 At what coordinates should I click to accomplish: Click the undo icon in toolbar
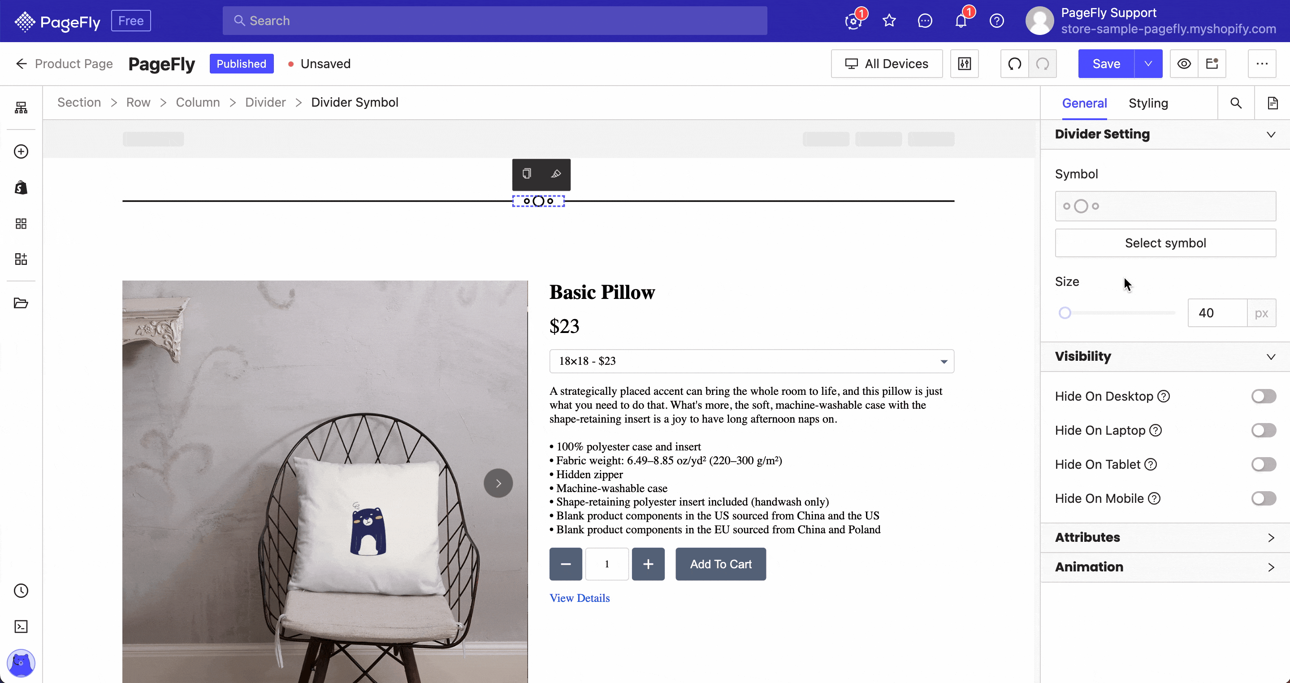click(x=1015, y=64)
